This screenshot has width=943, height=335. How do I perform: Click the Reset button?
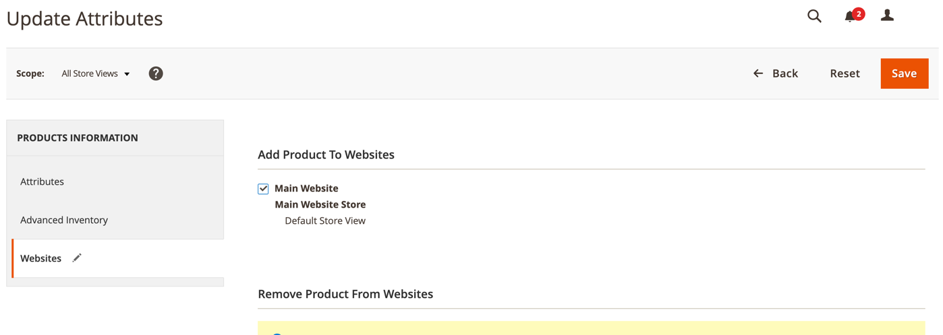pos(845,73)
